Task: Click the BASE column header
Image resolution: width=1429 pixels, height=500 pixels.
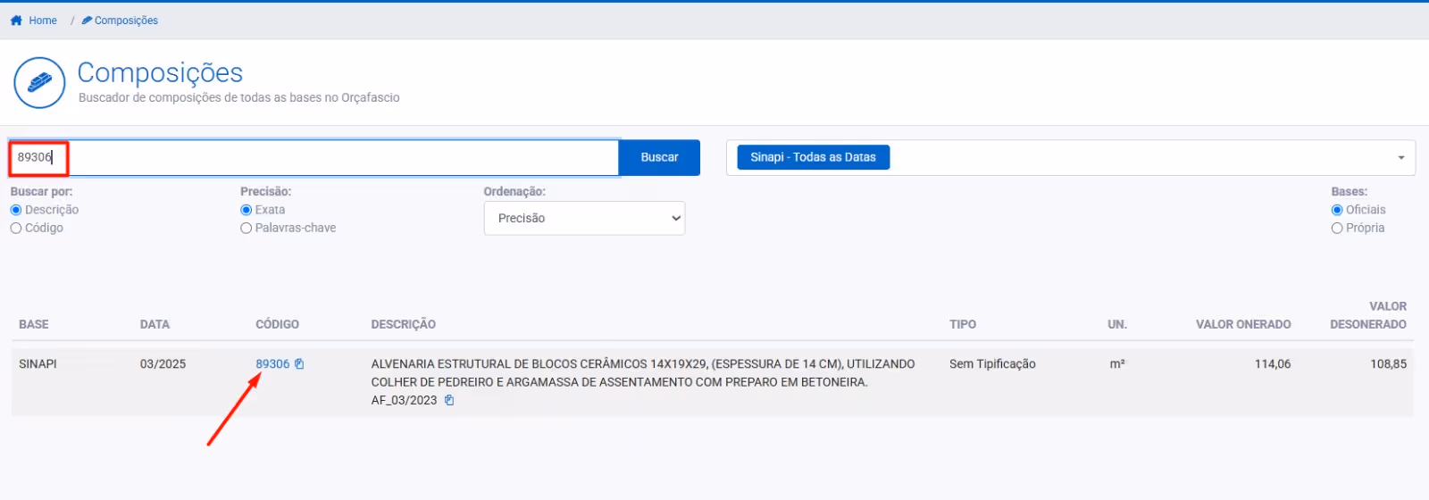Action: [34, 324]
